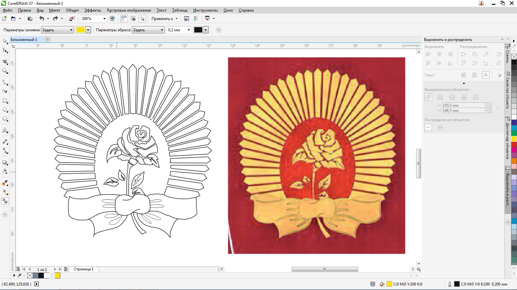Pick the Color Eyedropper tool in the toolbox
This screenshot has width=517, height=290.
tap(5, 183)
